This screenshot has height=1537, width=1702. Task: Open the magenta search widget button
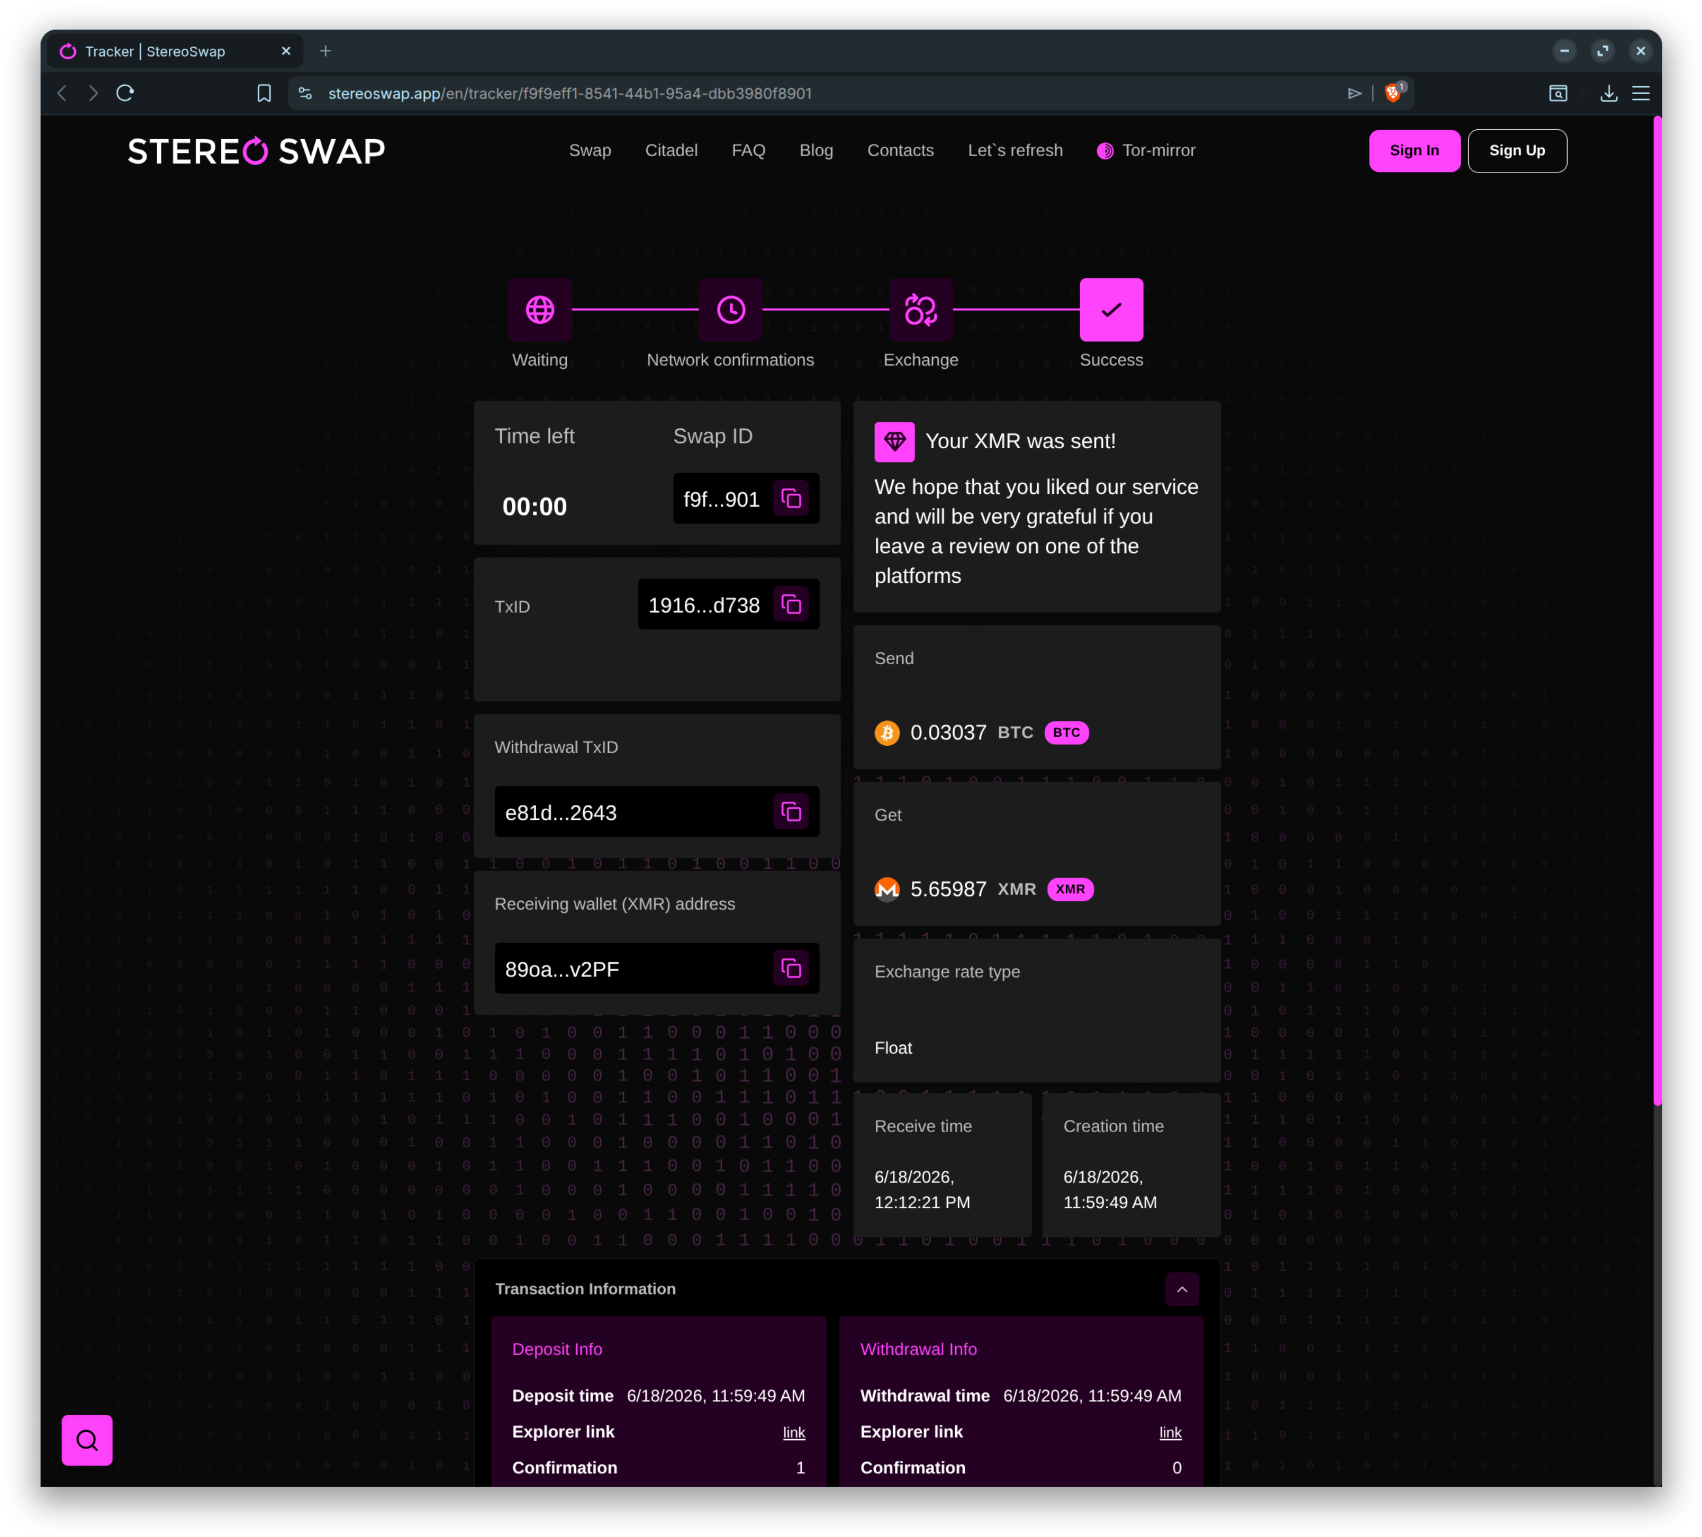[87, 1440]
